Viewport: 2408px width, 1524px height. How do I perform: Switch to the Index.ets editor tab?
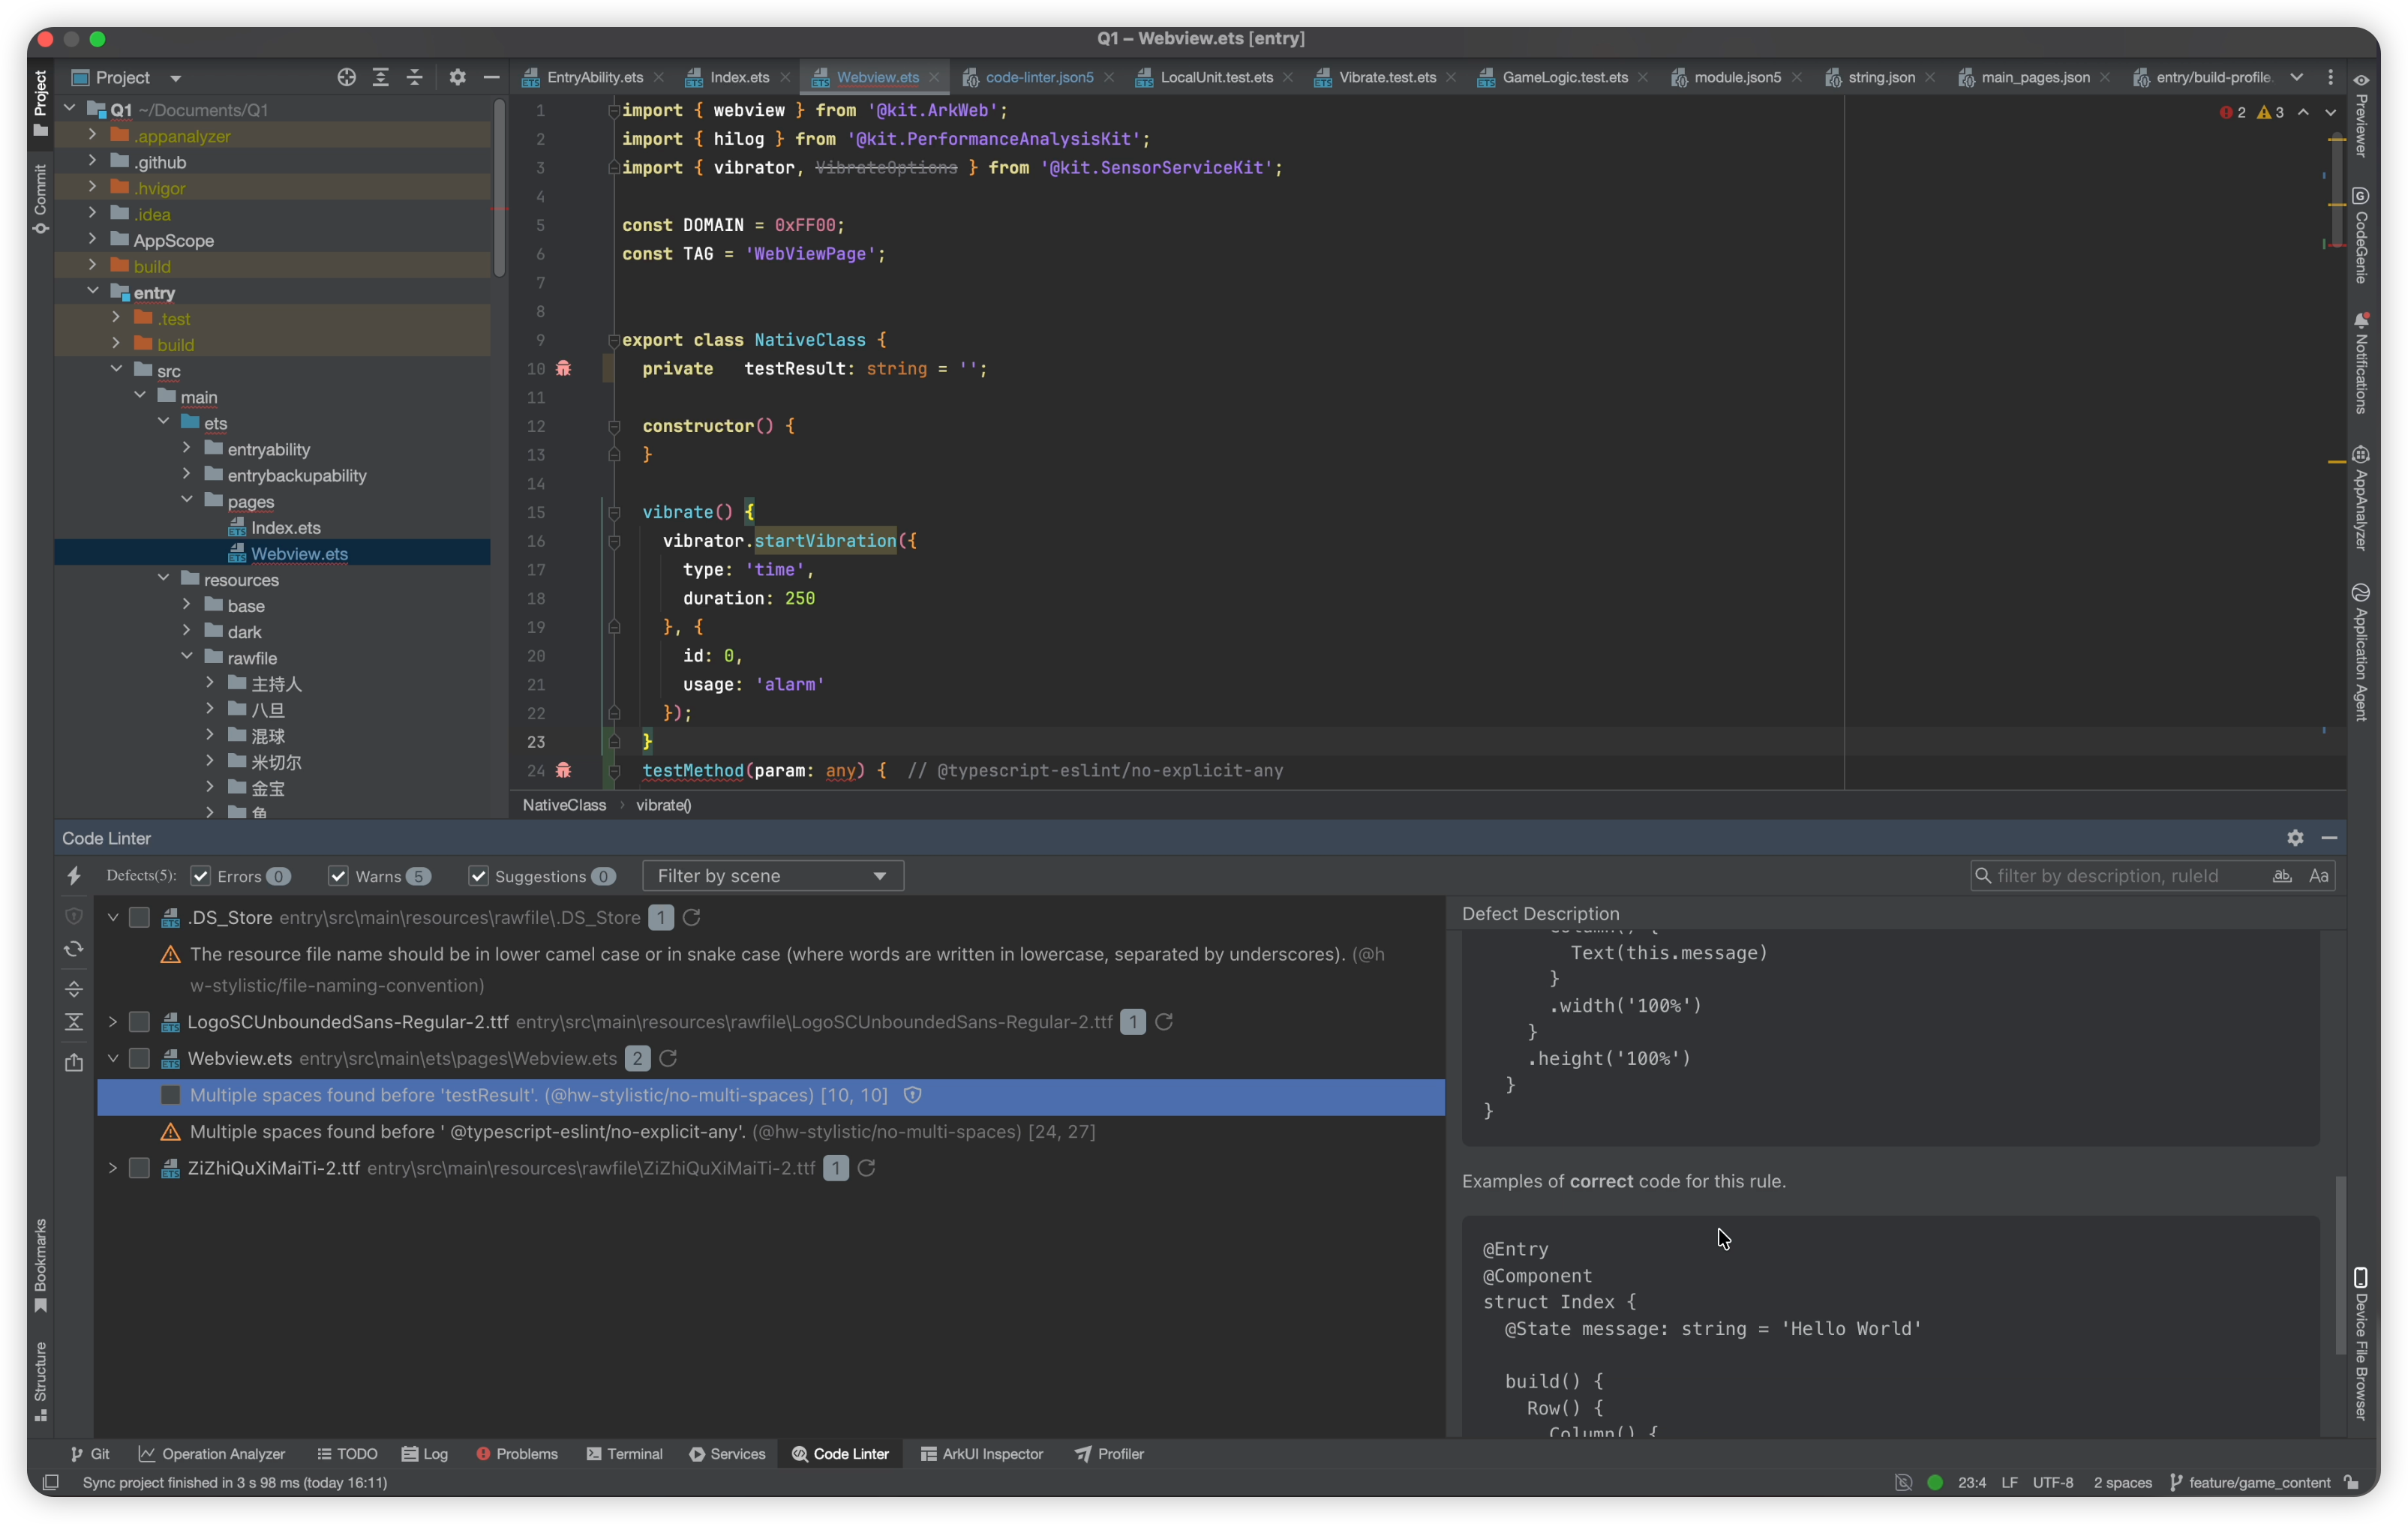point(739,77)
